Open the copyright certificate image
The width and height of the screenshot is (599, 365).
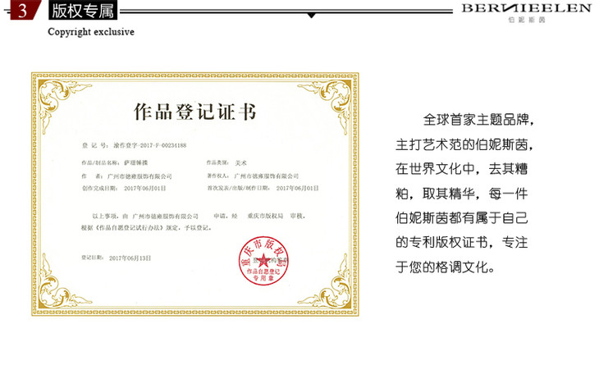(195, 194)
